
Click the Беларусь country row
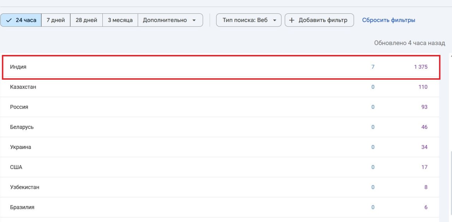pyautogui.click(x=22, y=127)
